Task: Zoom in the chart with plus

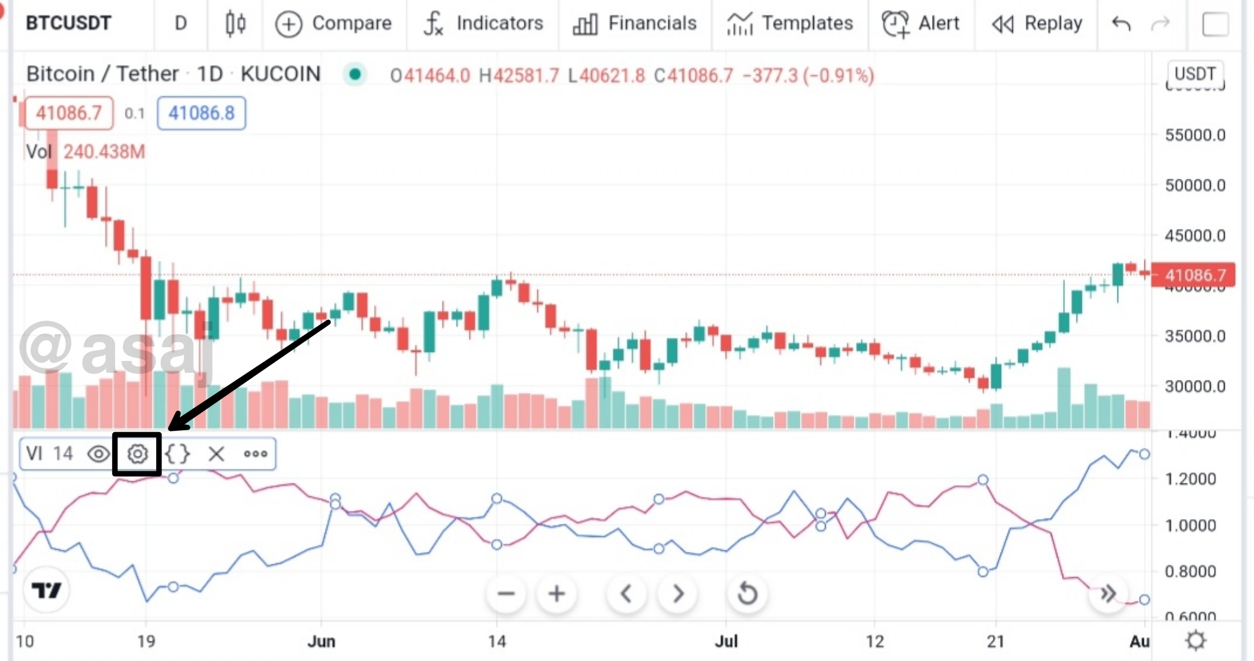Action: [x=556, y=593]
